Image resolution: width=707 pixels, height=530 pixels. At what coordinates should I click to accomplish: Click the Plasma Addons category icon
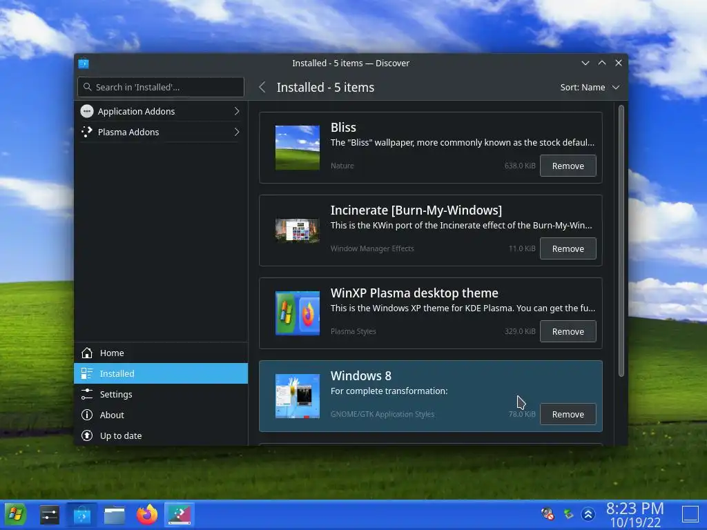pos(86,132)
